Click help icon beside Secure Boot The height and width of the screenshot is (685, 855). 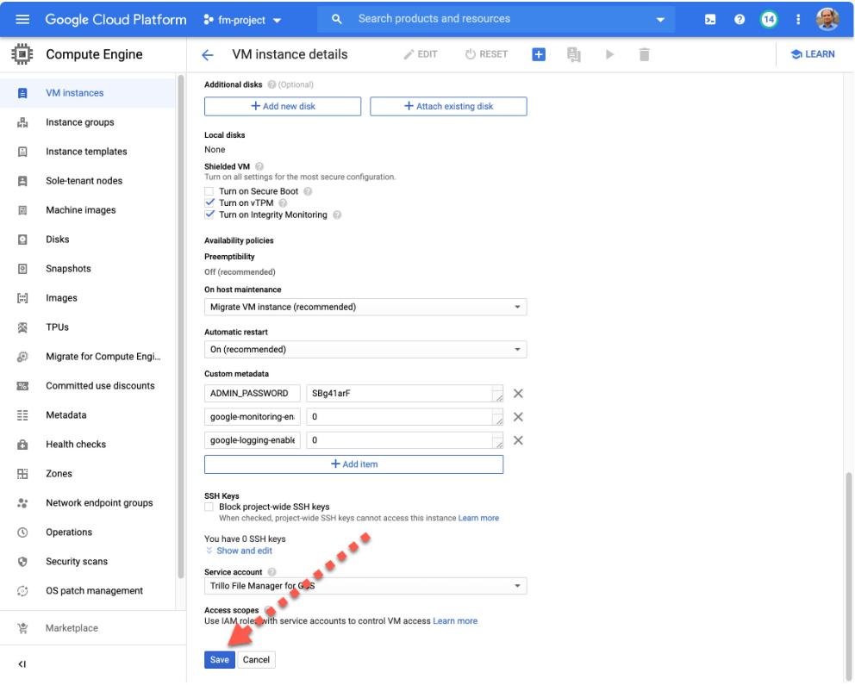[308, 191]
